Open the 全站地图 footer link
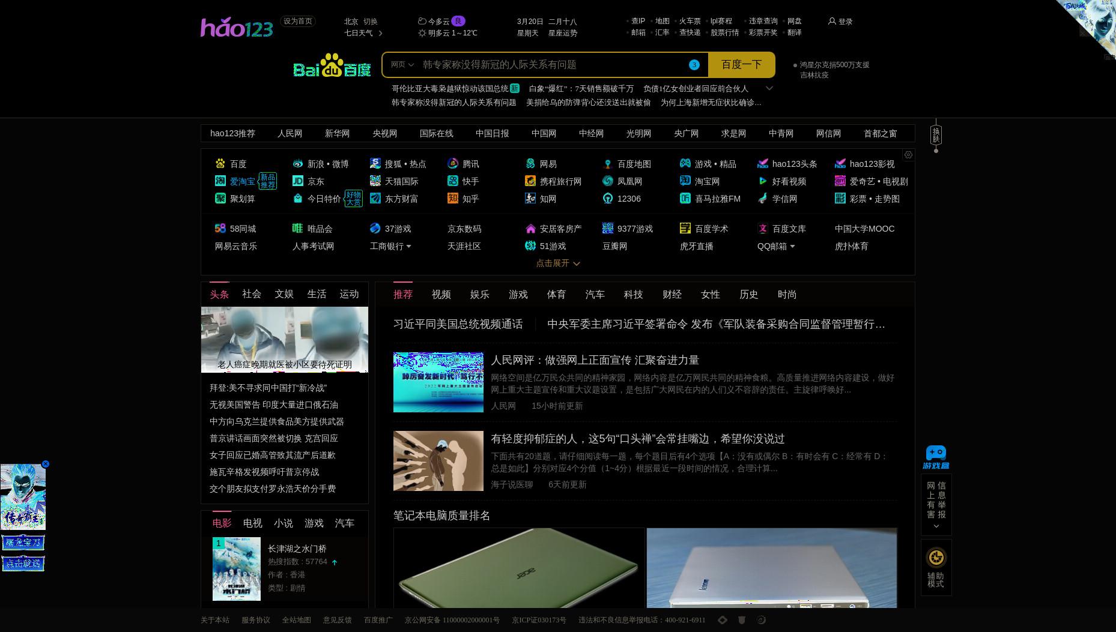Image resolution: width=1116 pixels, height=632 pixels. click(297, 620)
